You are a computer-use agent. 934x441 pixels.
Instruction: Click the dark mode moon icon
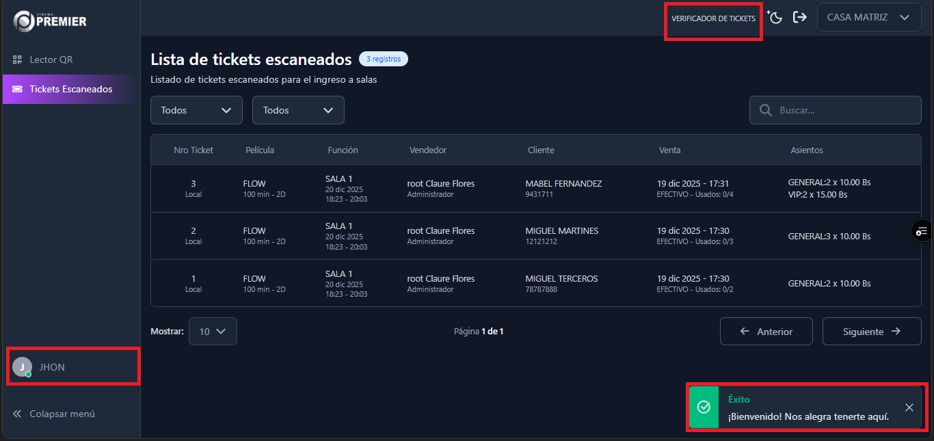775,17
